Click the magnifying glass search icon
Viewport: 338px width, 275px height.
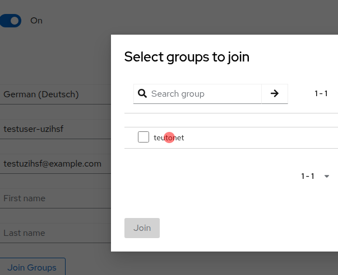(142, 94)
